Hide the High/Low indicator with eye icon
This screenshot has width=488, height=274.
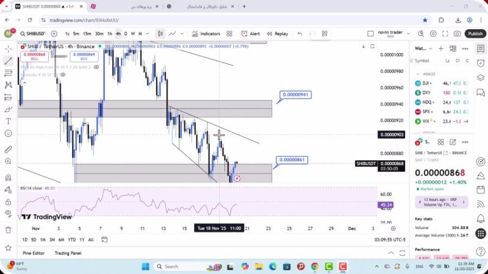point(96,67)
